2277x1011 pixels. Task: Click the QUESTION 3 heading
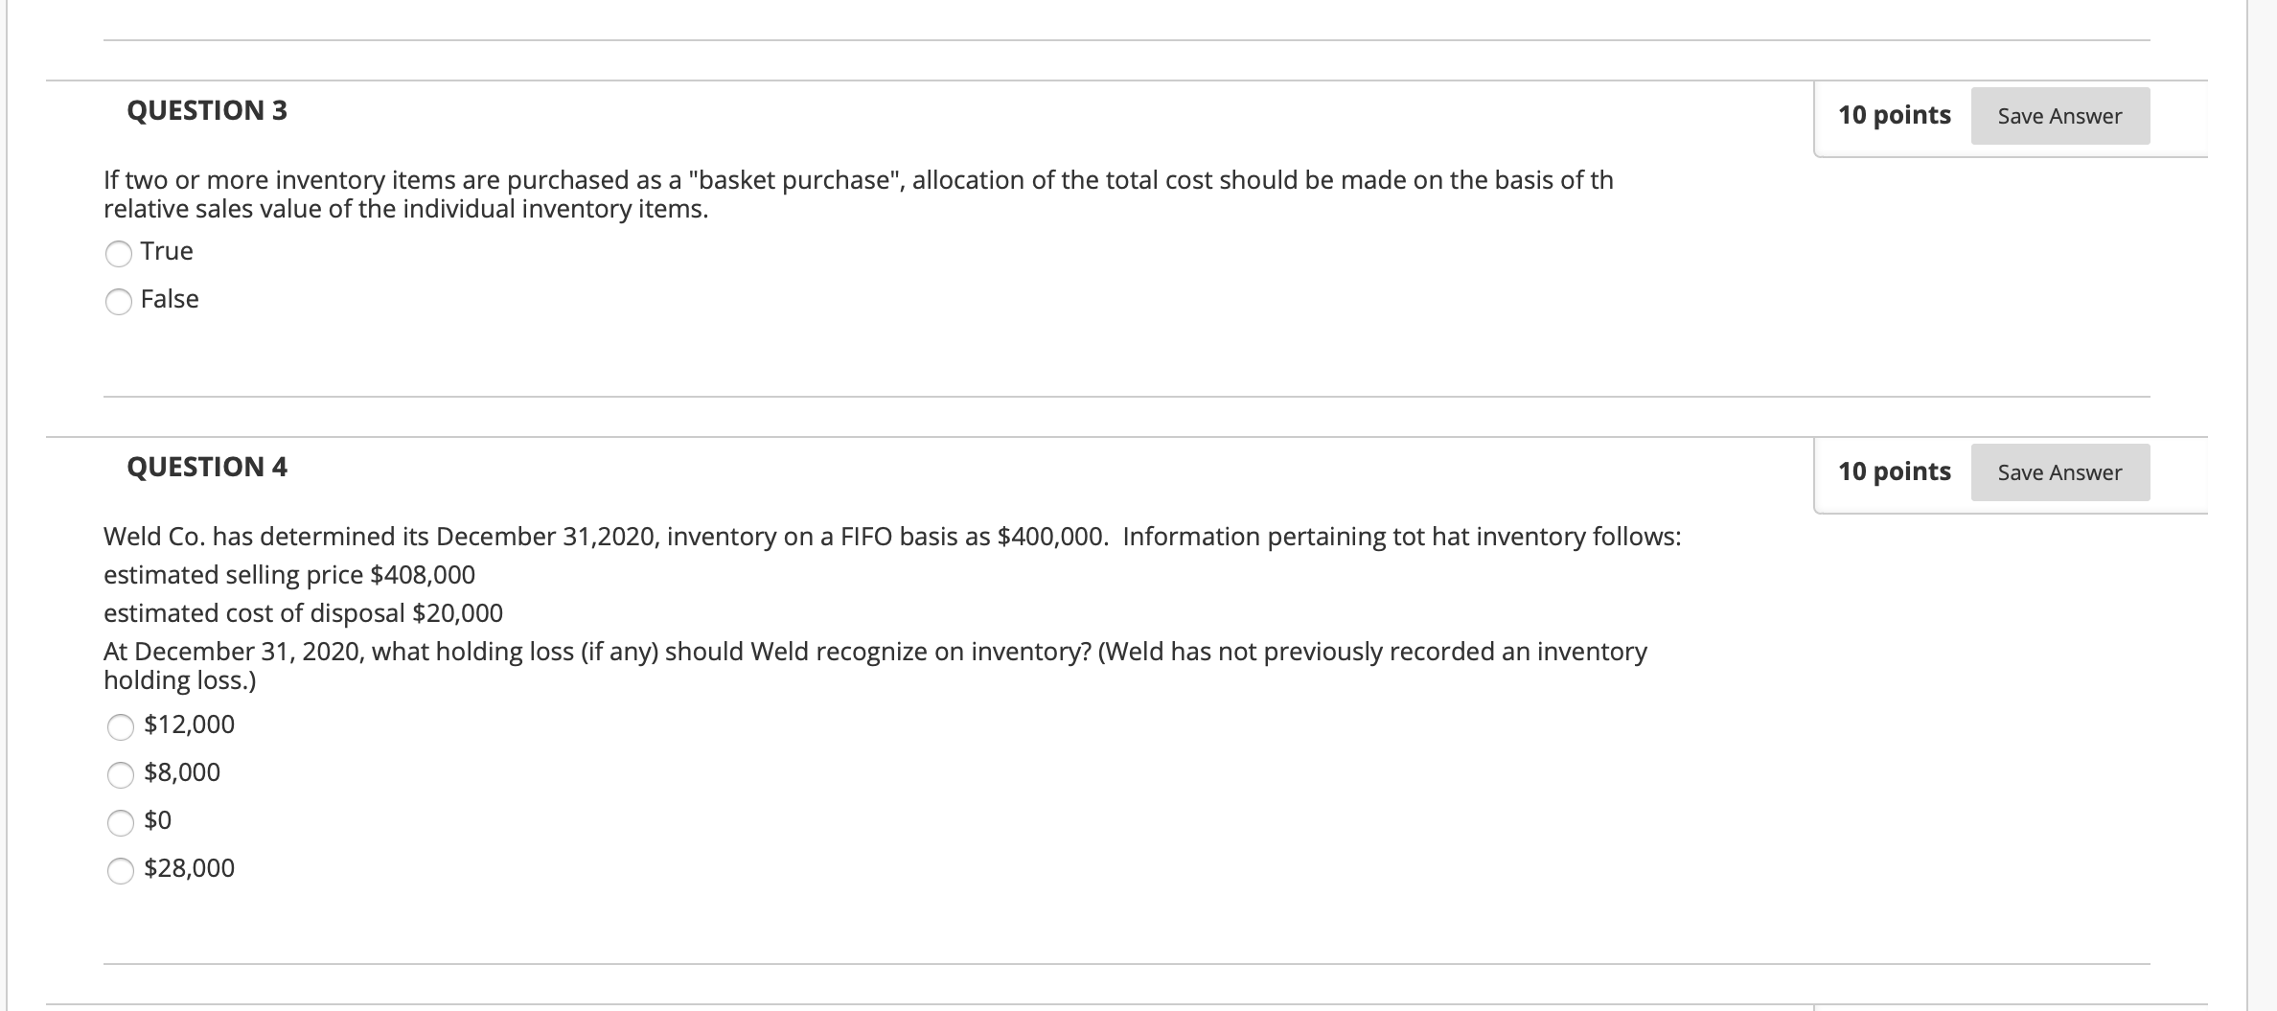[207, 109]
